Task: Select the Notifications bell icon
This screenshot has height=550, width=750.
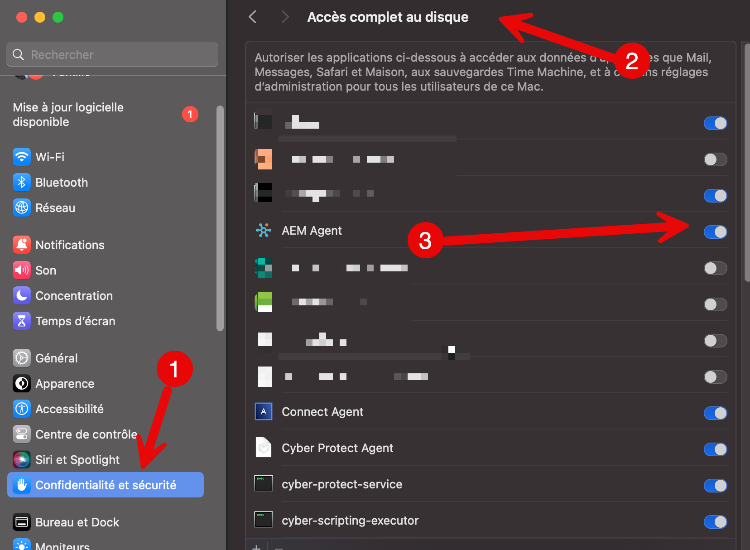Action: pos(21,245)
